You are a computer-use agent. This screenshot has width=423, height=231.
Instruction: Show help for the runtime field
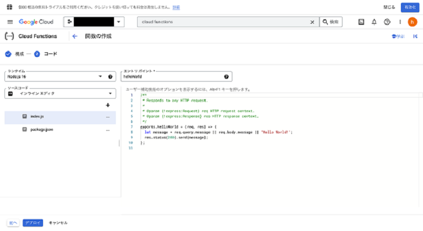coord(110,77)
